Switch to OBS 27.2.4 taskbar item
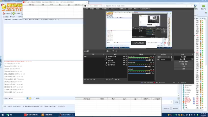 pos(66,115)
